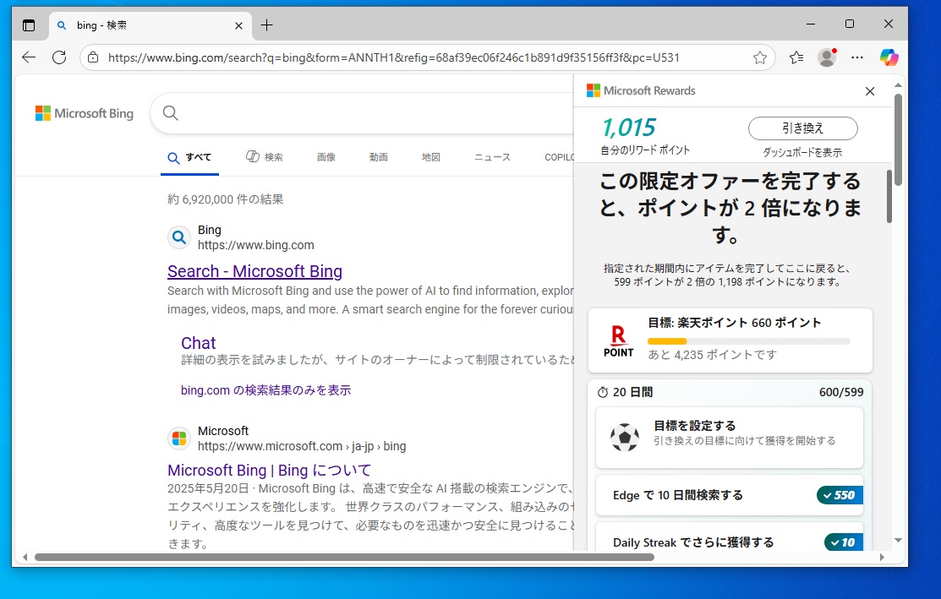Click the Microsoft result favicon icon
Screen dimensions: 941x599
pyautogui.click(x=179, y=438)
